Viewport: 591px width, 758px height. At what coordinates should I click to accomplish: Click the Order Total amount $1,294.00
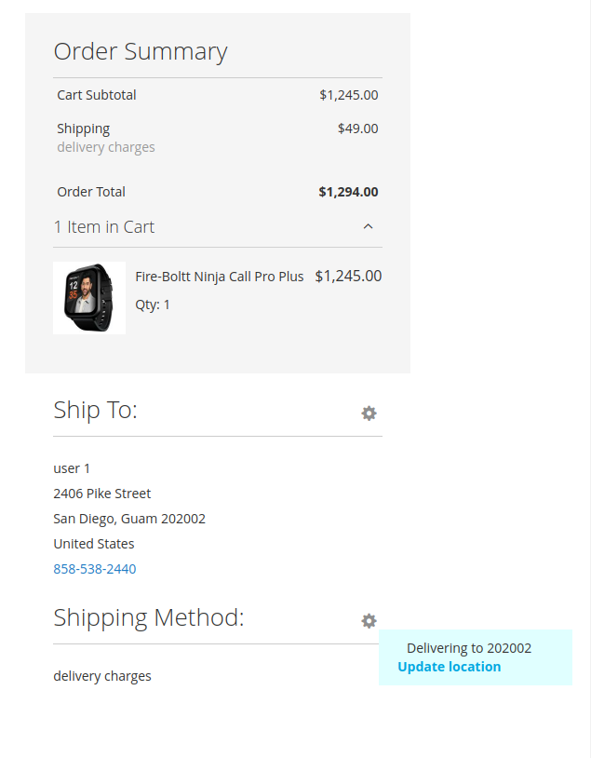(348, 192)
